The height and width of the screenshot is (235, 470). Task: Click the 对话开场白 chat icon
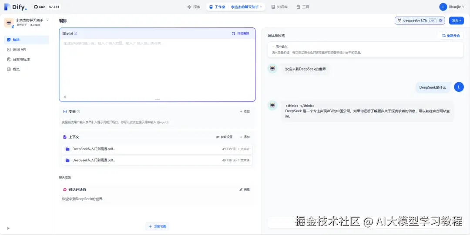[65, 190]
